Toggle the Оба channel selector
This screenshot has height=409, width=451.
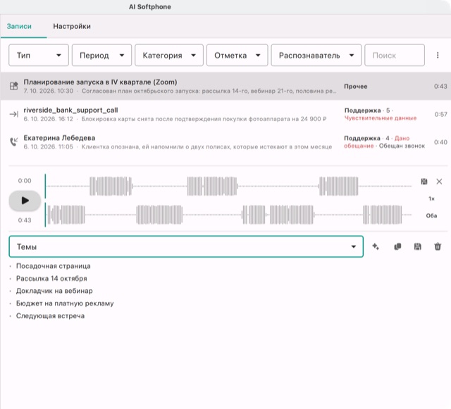431,215
